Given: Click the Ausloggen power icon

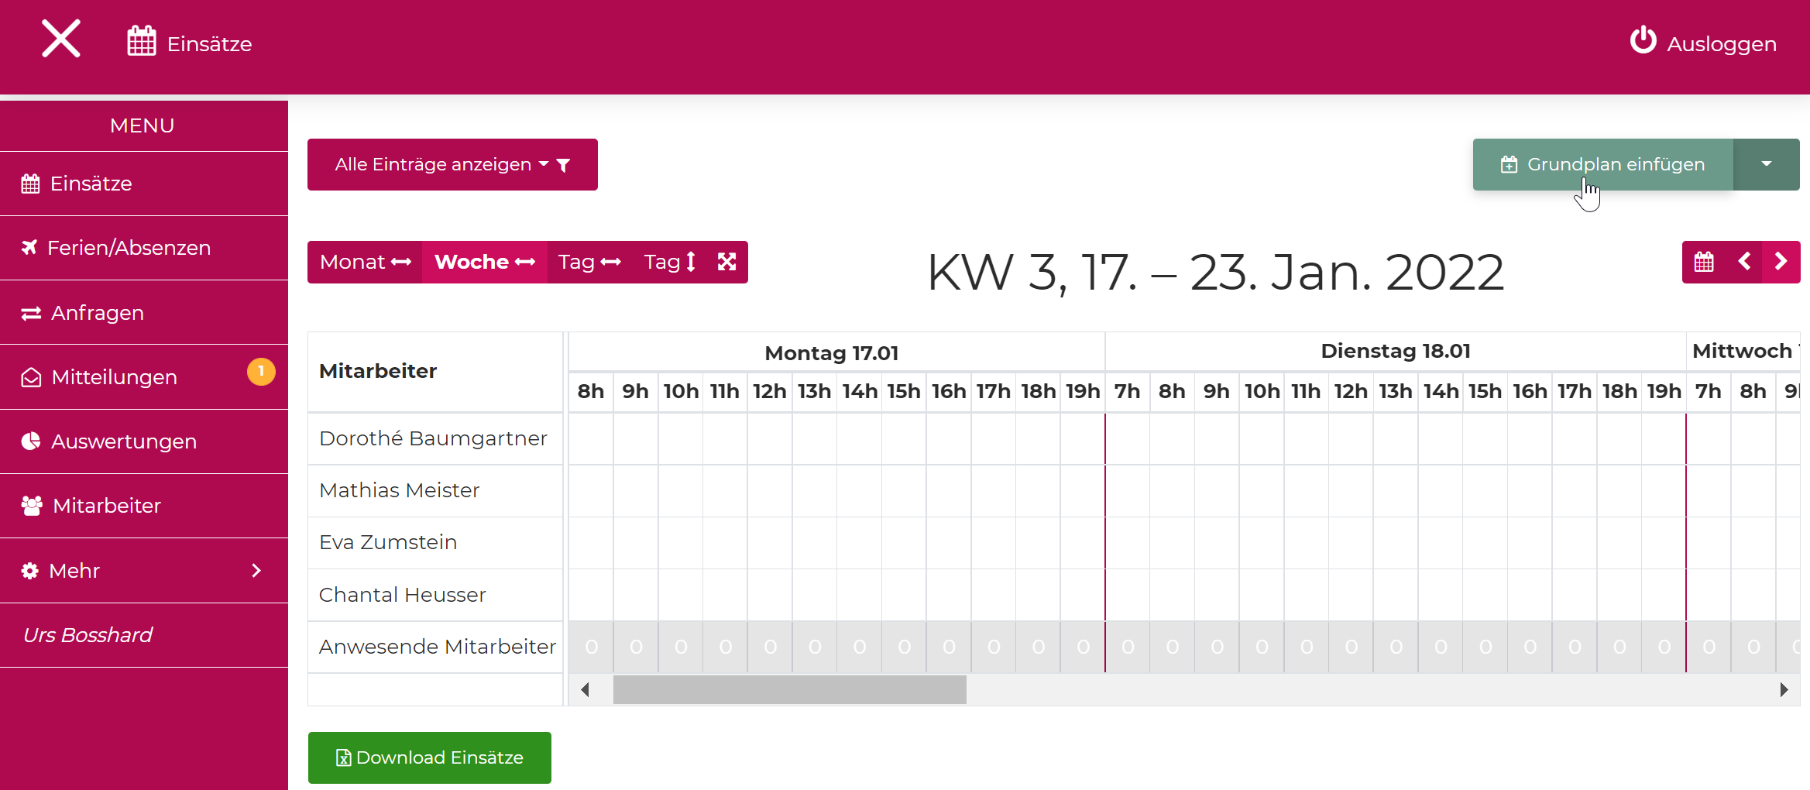Looking at the screenshot, I should [1642, 41].
